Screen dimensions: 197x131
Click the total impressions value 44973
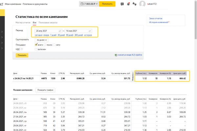point(44,79)
